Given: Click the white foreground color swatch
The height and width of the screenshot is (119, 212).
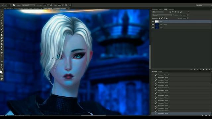Looking at the screenshot, I should pyautogui.click(x=1, y=72).
